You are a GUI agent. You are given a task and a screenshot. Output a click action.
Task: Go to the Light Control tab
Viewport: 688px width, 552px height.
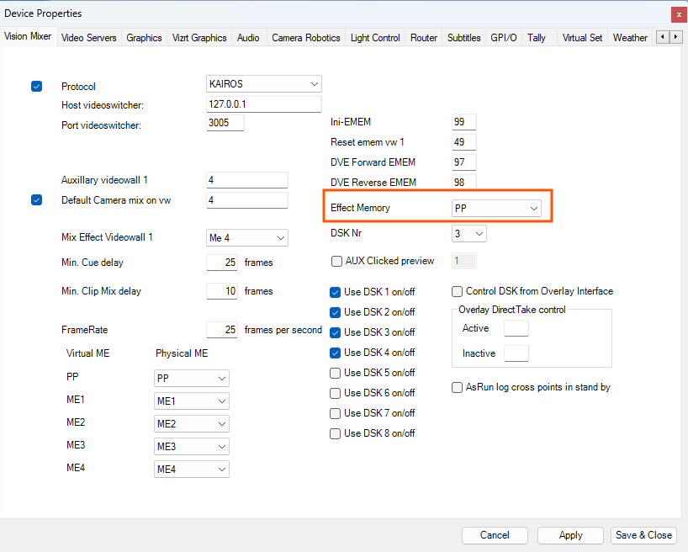375,38
